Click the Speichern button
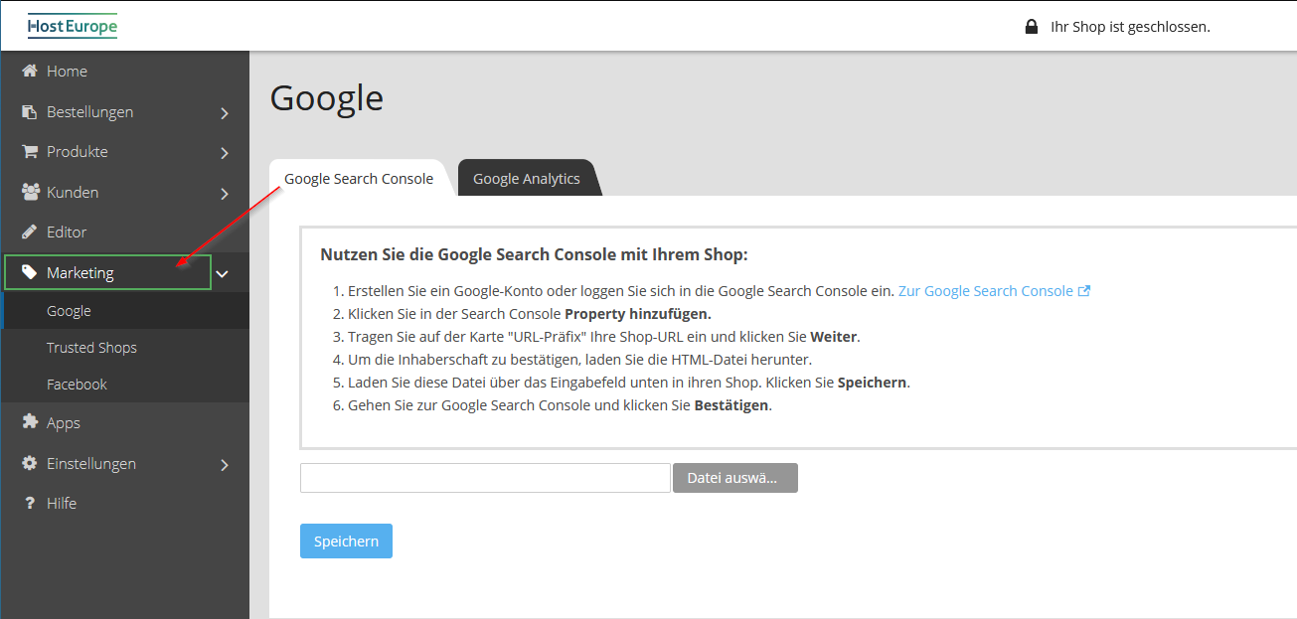The width and height of the screenshot is (1297, 619). tap(346, 542)
